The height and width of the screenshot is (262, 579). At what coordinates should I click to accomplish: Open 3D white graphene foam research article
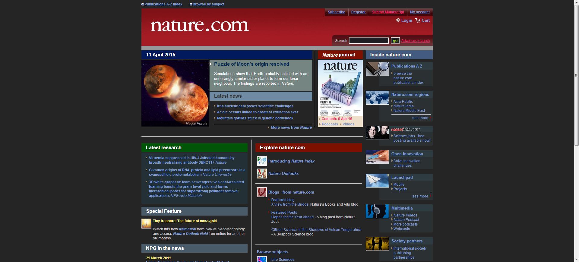196,189
